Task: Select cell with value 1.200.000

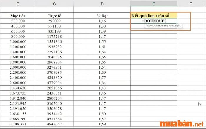Action: 18,47
